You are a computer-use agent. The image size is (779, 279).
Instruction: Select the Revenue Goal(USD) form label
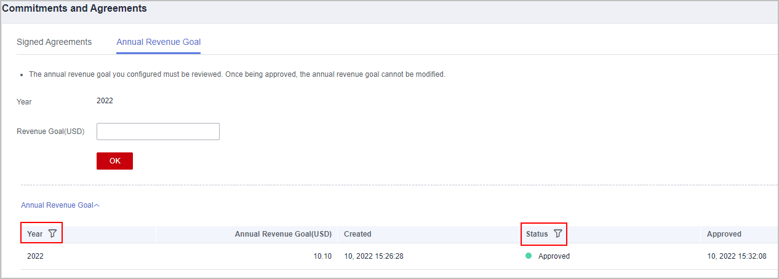(x=50, y=132)
